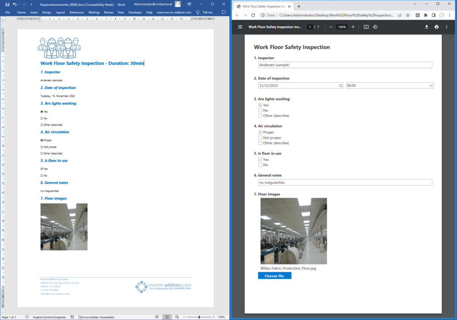Screen dimensions: 457x320
Task: Switch to Read Mode view in Word
Action: pyautogui.click(x=157, y=317)
